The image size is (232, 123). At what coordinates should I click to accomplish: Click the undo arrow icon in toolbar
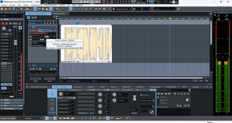point(57,9)
